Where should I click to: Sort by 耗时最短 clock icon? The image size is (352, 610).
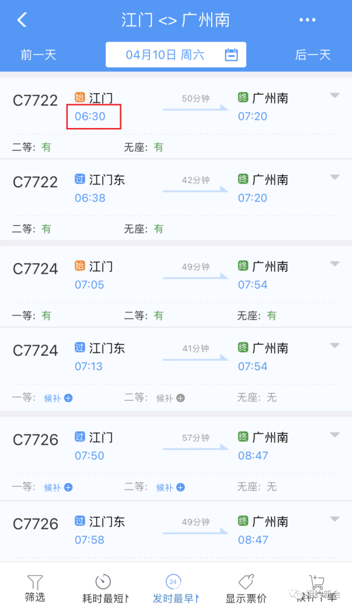pos(103,581)
